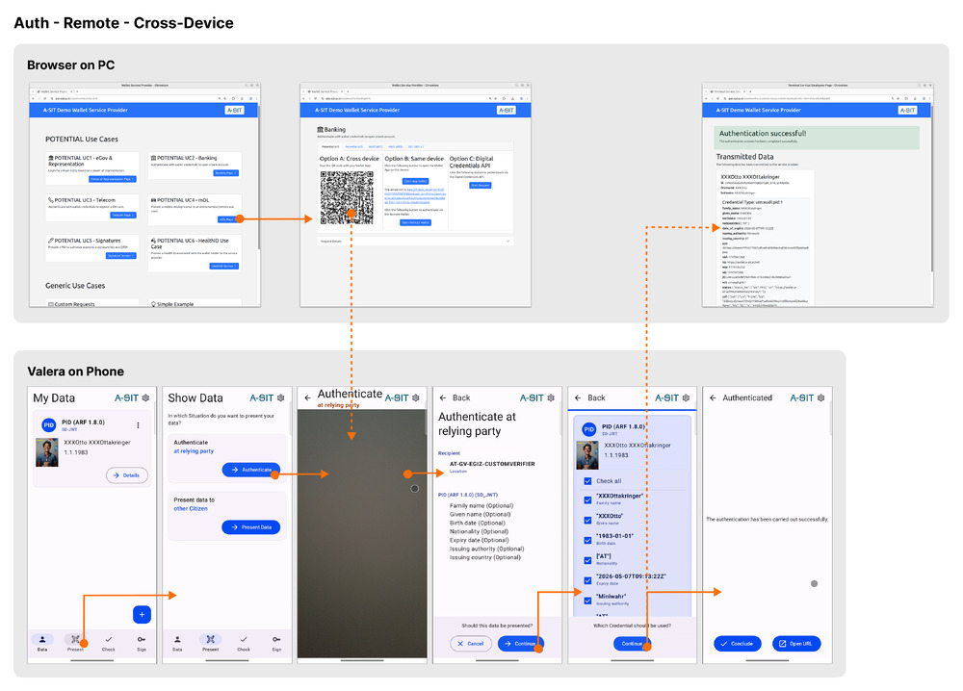963x691 pixels.
Task: Click the back arrow on the camera scan screen
Action: (x=307, y=397)
